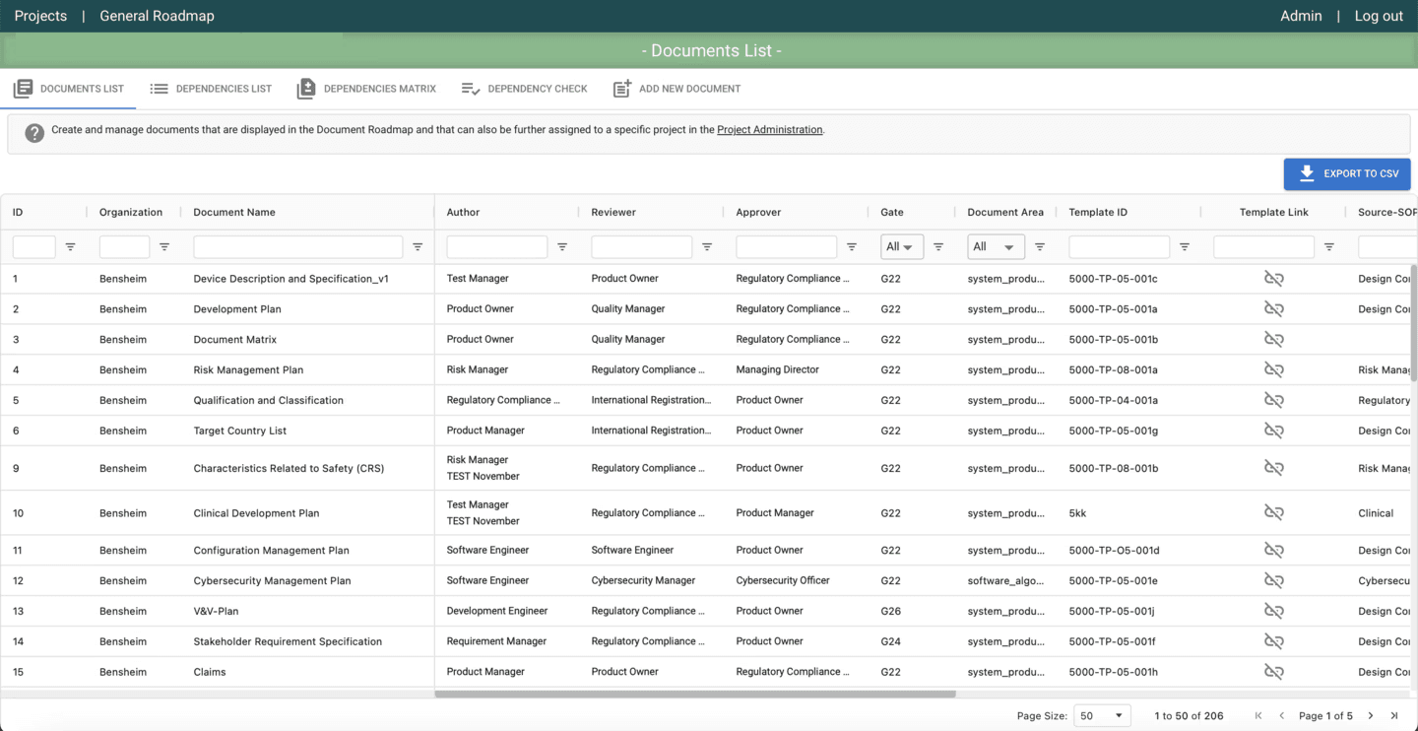This screenshot has width=1418, height=731.
Task: Open General Roadmap in top navigation
Action: [157, 16]
